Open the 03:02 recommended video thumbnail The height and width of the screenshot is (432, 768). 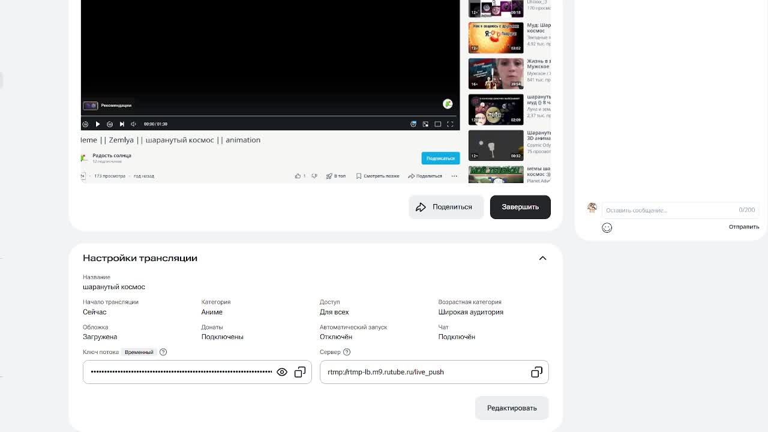pyautogui.click(x=496, y=37)
